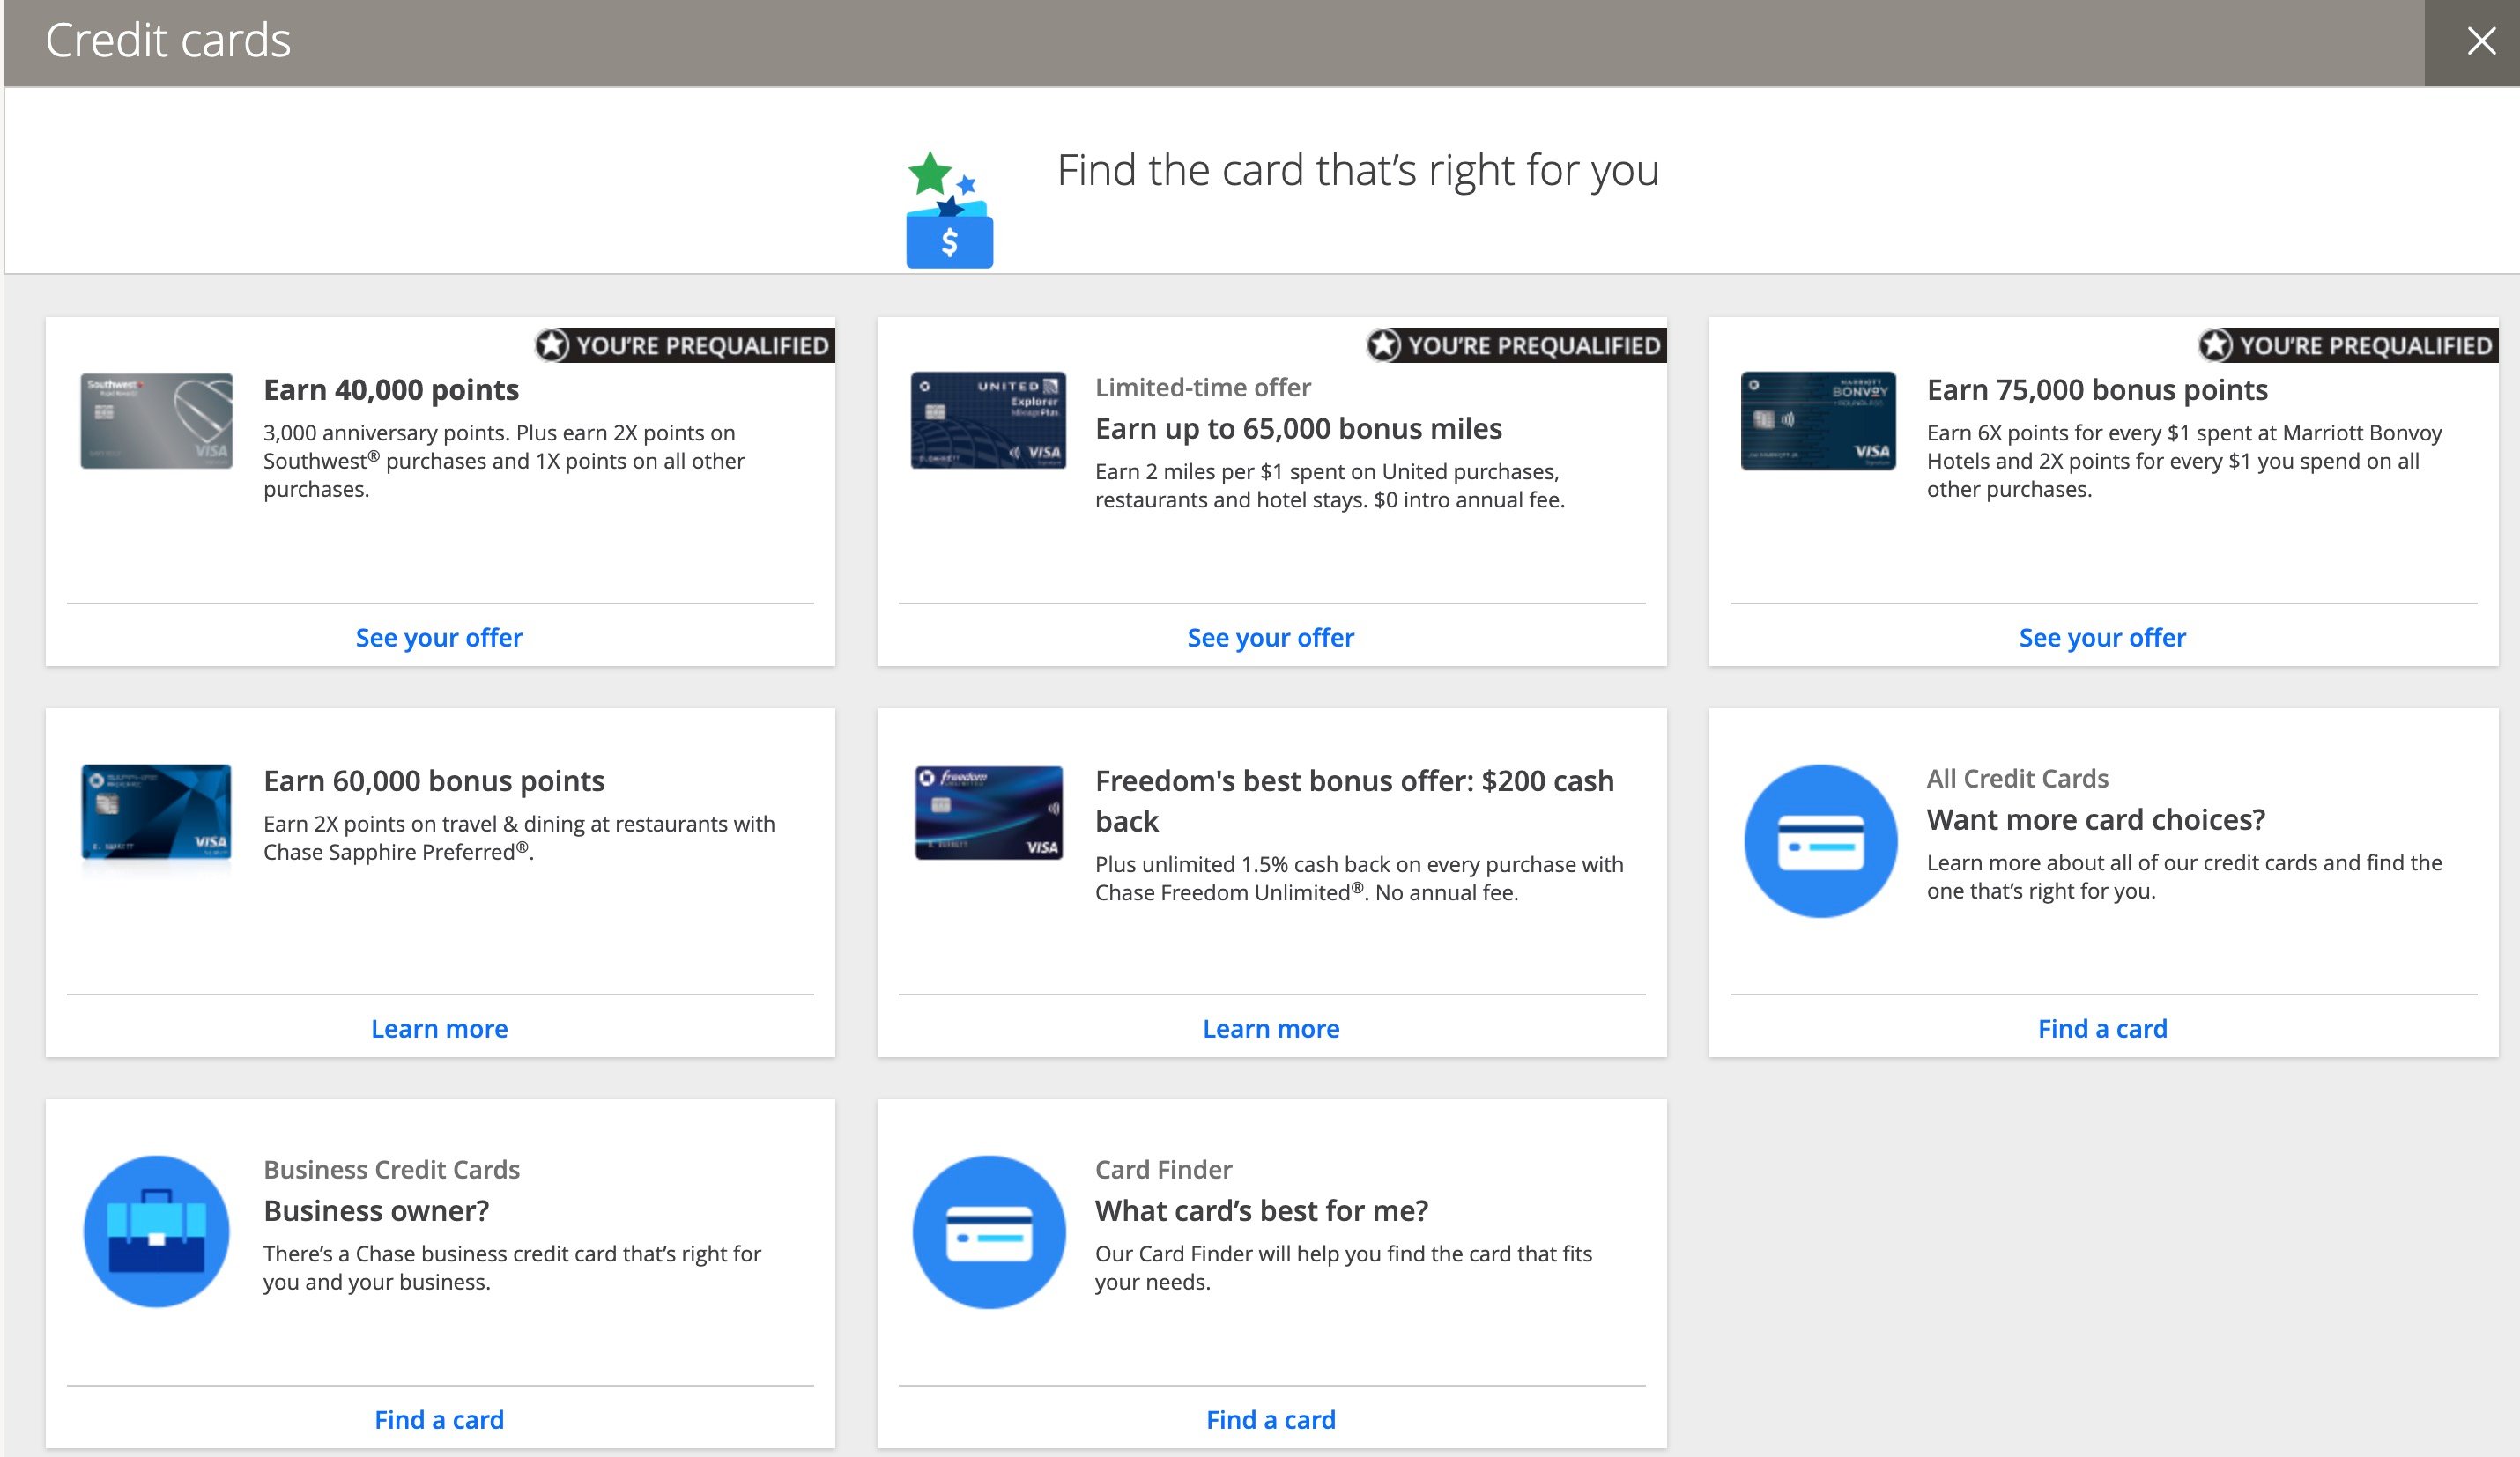Open Learn more for Sapphire Preferred
Image resolution: width=2520 pixels, height=1457 pixels.
(439, 1028)
